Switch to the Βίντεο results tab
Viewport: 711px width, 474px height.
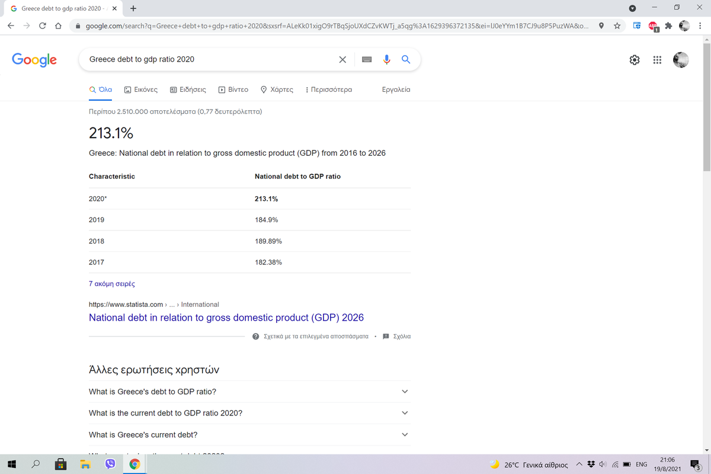233,90
